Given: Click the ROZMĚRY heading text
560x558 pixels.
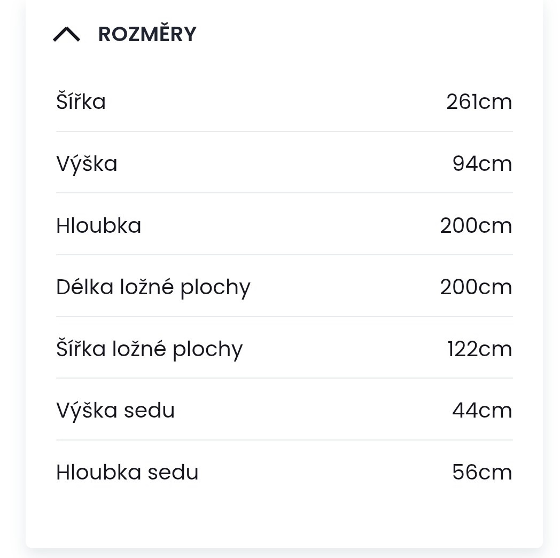Looking at the screenshot, I should point(147,33).
